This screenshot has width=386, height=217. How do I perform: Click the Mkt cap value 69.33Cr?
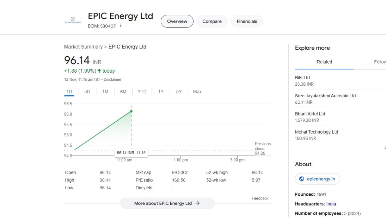[180, 173]
